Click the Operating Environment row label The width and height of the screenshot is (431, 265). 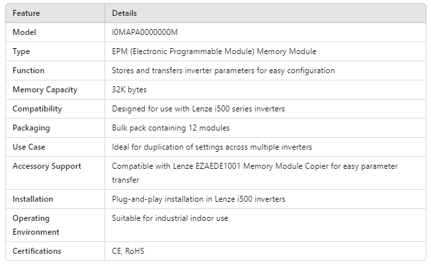(x=36, y=225)
